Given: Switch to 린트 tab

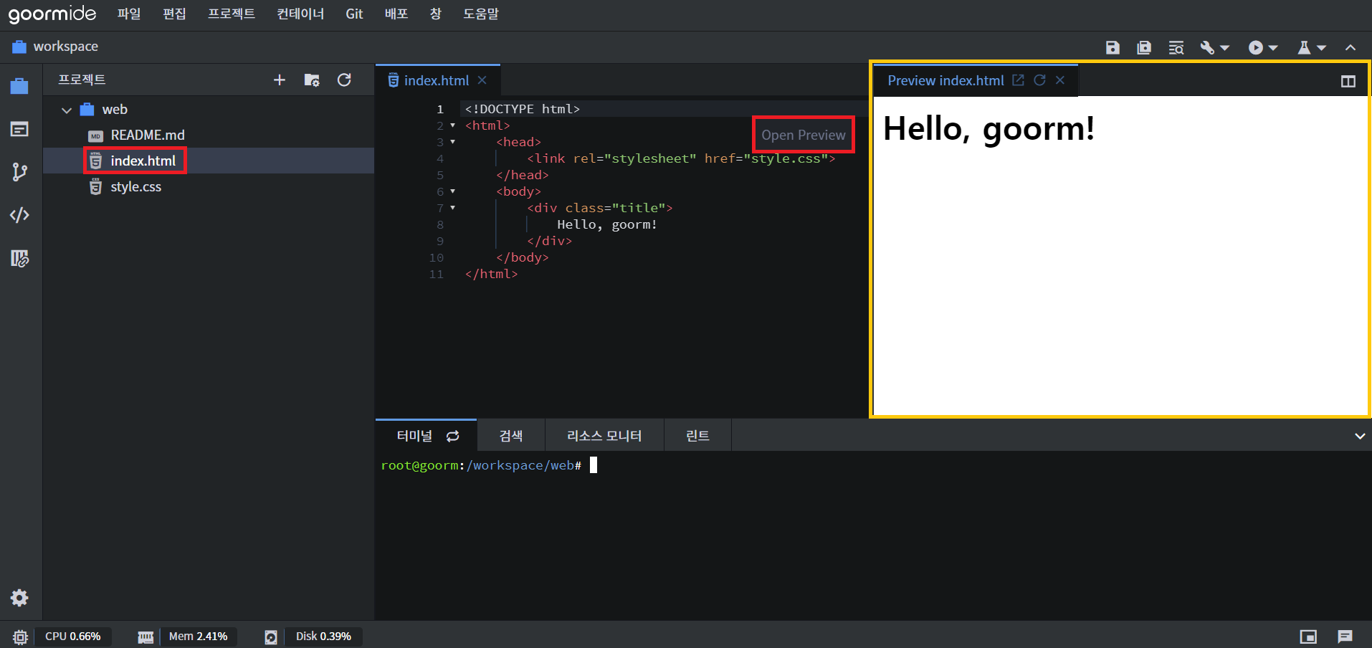Looking at the screenshot, I should [x=697, y=436].
